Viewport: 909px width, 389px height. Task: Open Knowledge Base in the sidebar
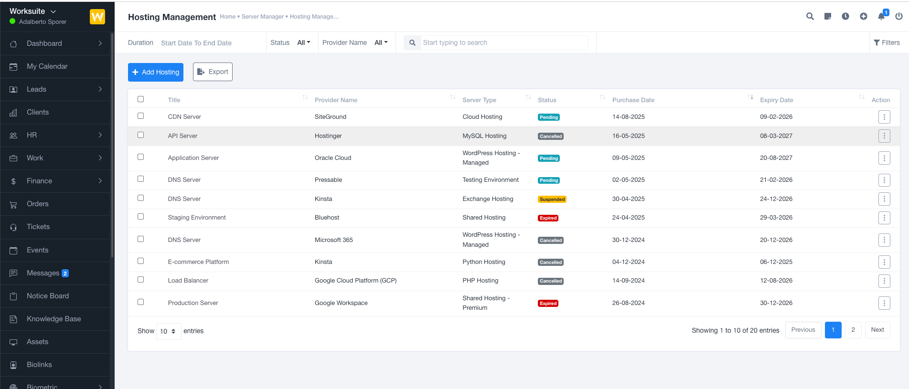53,319
